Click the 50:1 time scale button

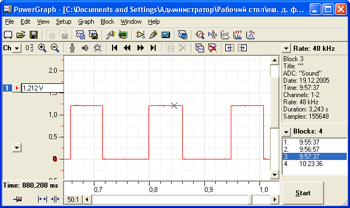click(73, 199)
